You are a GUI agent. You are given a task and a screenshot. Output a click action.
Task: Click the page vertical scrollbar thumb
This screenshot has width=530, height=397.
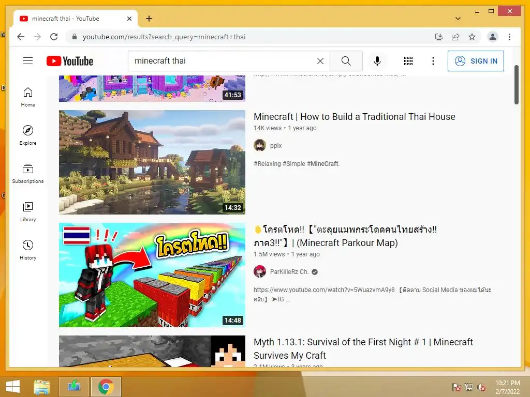tap(516, 84)
